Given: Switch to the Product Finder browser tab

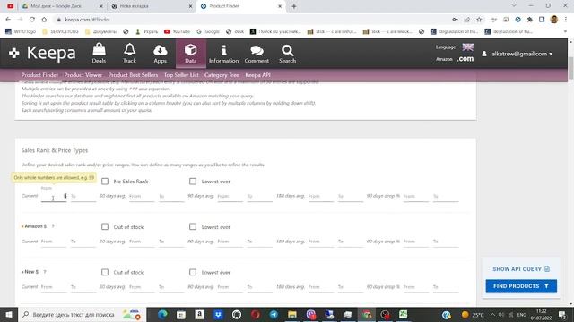Looking at the screenshot, I should (x=240, y=6).
